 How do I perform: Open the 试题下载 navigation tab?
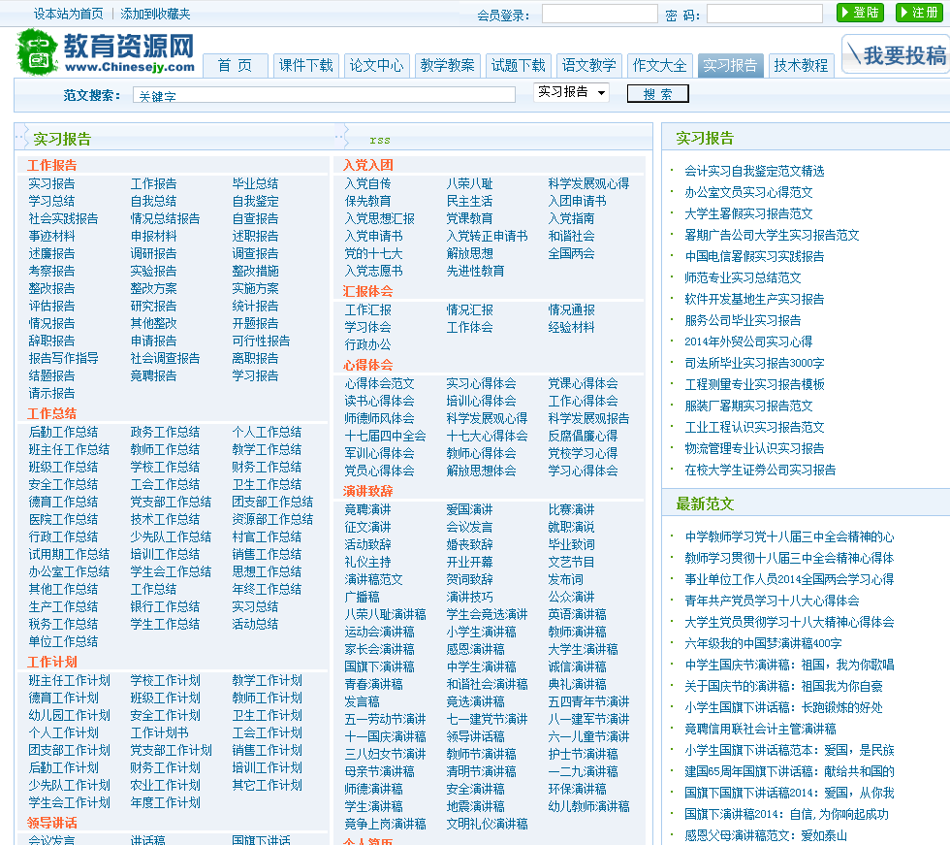pyautogui.click(x=519, y=65)
